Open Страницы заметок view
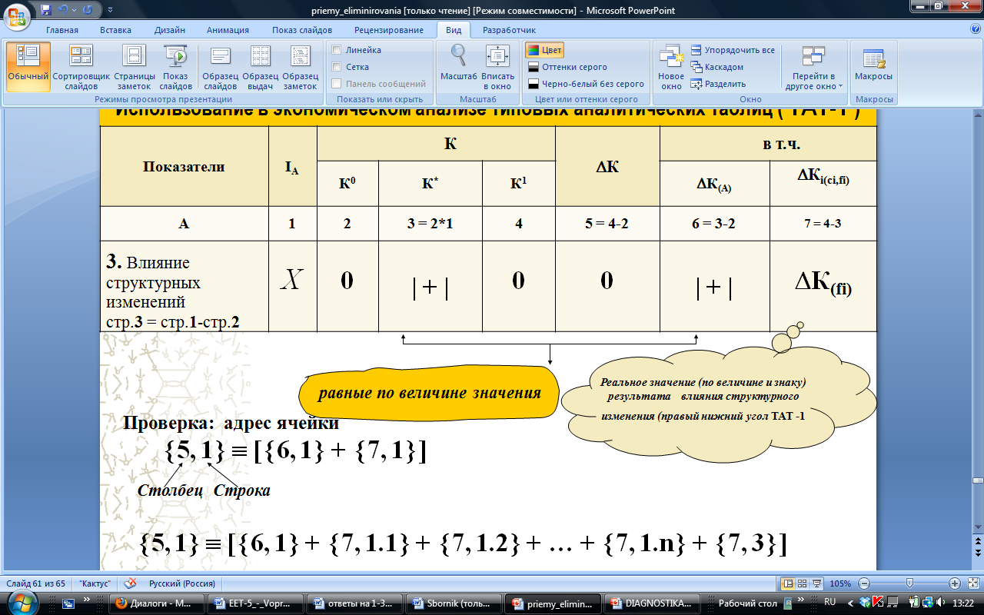 pos(135,68)
